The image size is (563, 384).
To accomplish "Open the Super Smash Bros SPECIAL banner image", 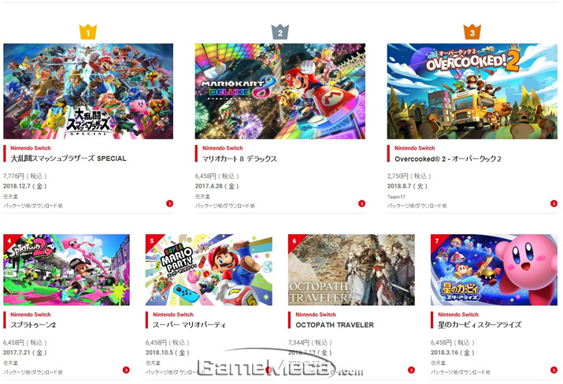I will [88, 91].
